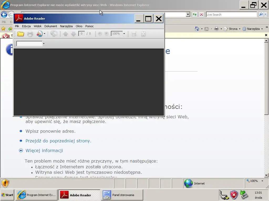Open Narzędzia menu in Adobe Reader
The image size is (269, 201).
coord(66,26)
